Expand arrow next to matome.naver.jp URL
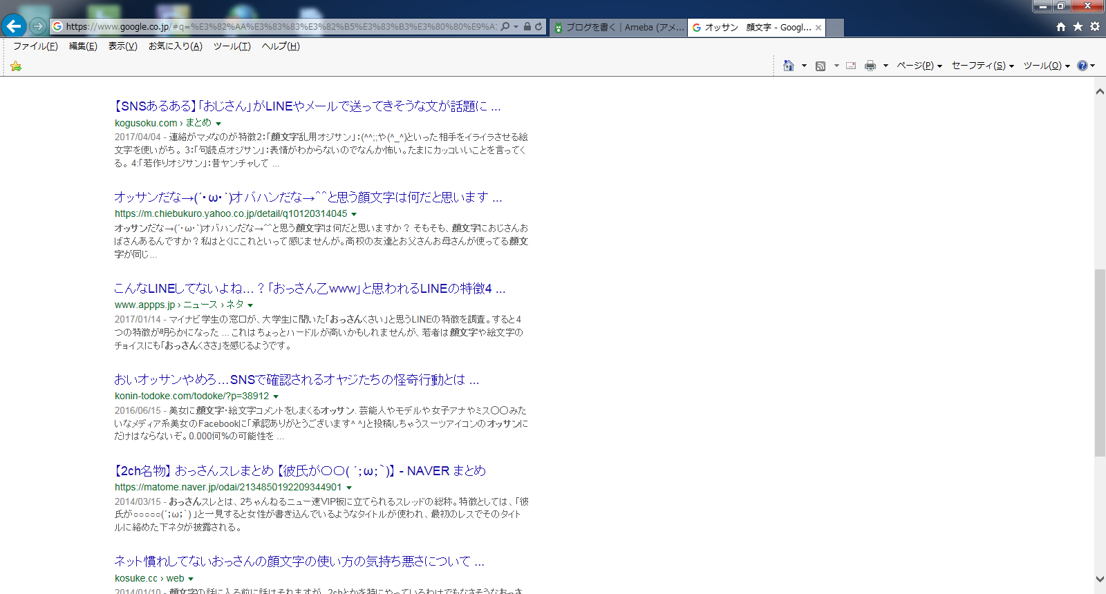Image resolution: width=1106 pixels, height=594 pixels. coord(349,488)
